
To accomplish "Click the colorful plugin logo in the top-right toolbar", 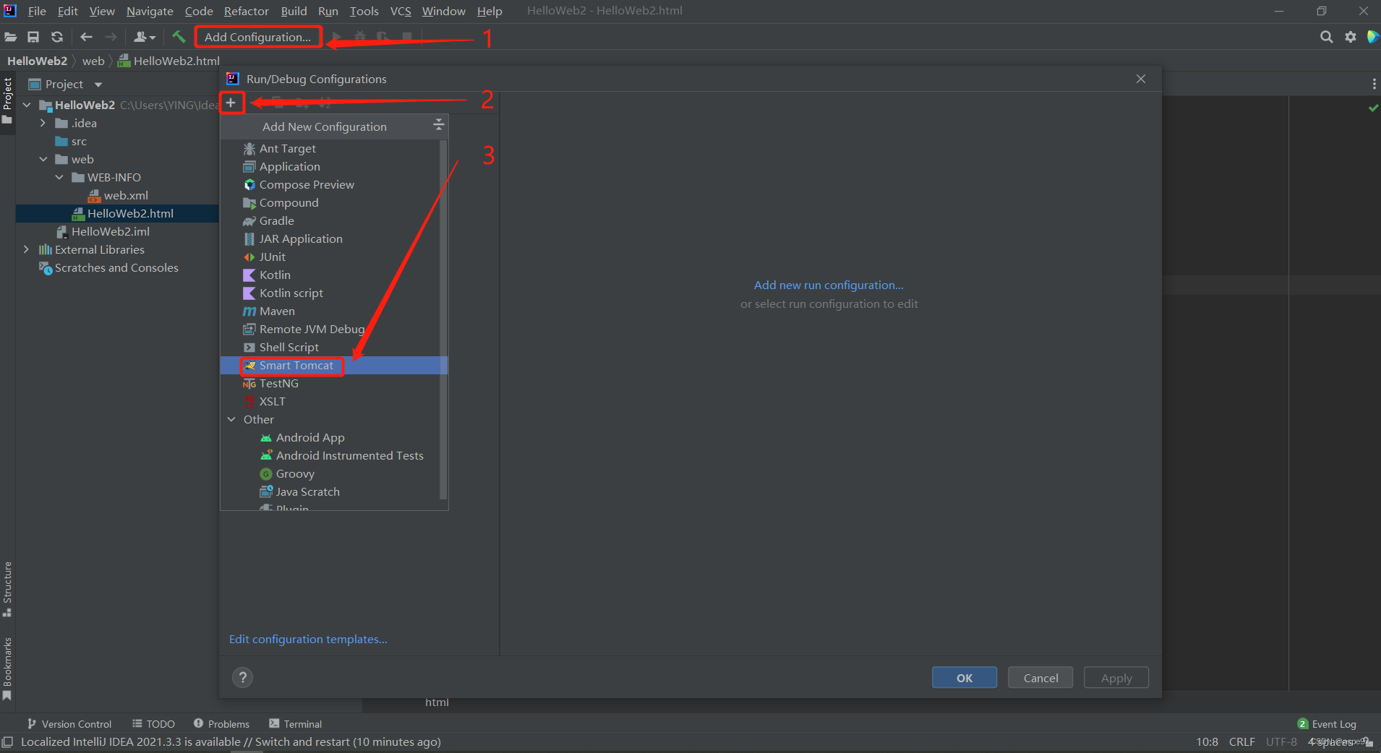I will click(x=1372, y=37).
